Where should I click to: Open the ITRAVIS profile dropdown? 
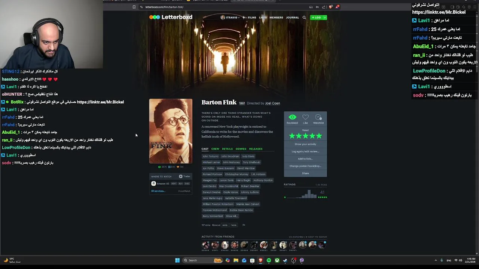[230, 18]
